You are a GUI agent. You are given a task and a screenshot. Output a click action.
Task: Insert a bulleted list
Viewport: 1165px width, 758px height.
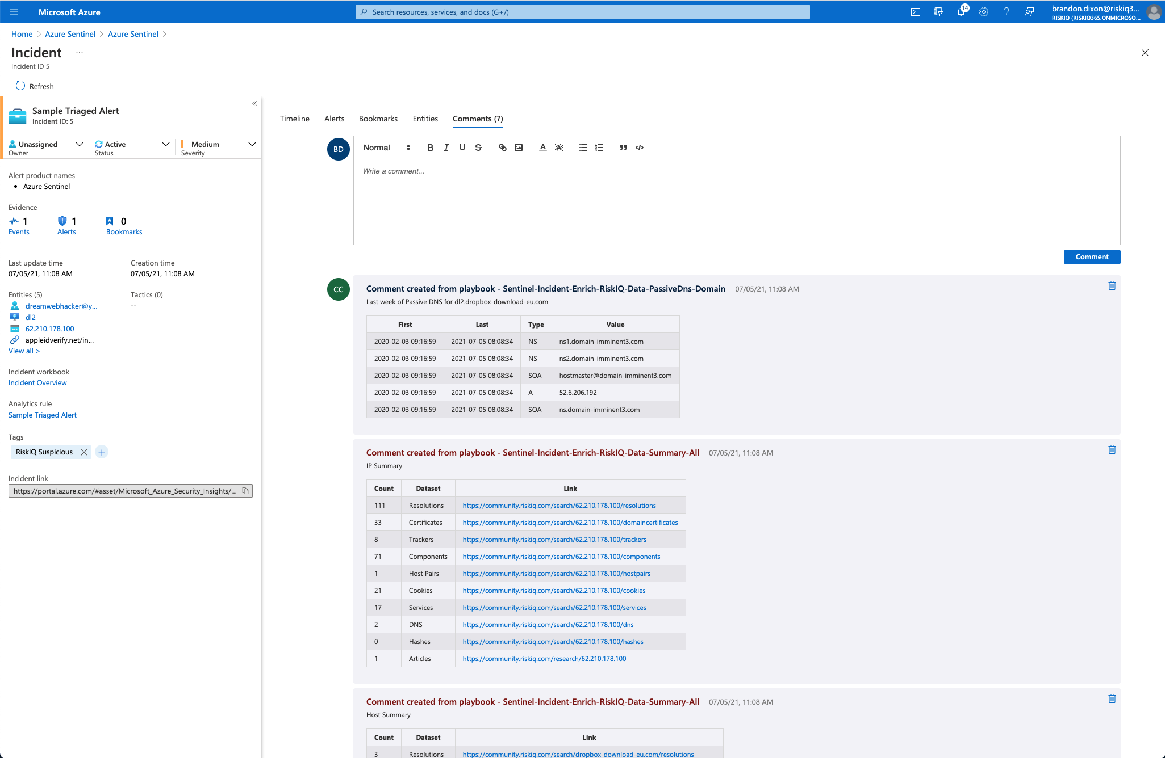click(583, 148)
